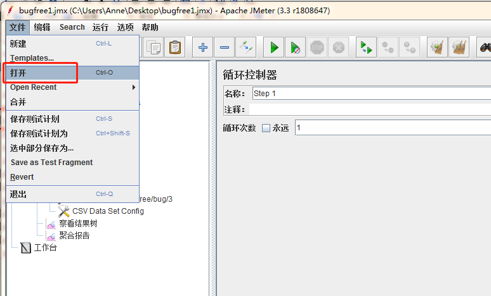Click the 名称 field containing Step 1
The height and width of the screenshot is (296, 491).
click(x=372, y=94)
